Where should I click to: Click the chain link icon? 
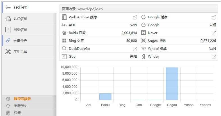(x=8, y=41)
